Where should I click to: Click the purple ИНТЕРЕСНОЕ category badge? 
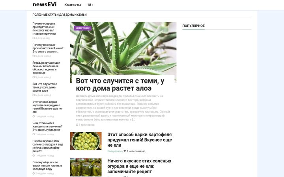[82, 28]
